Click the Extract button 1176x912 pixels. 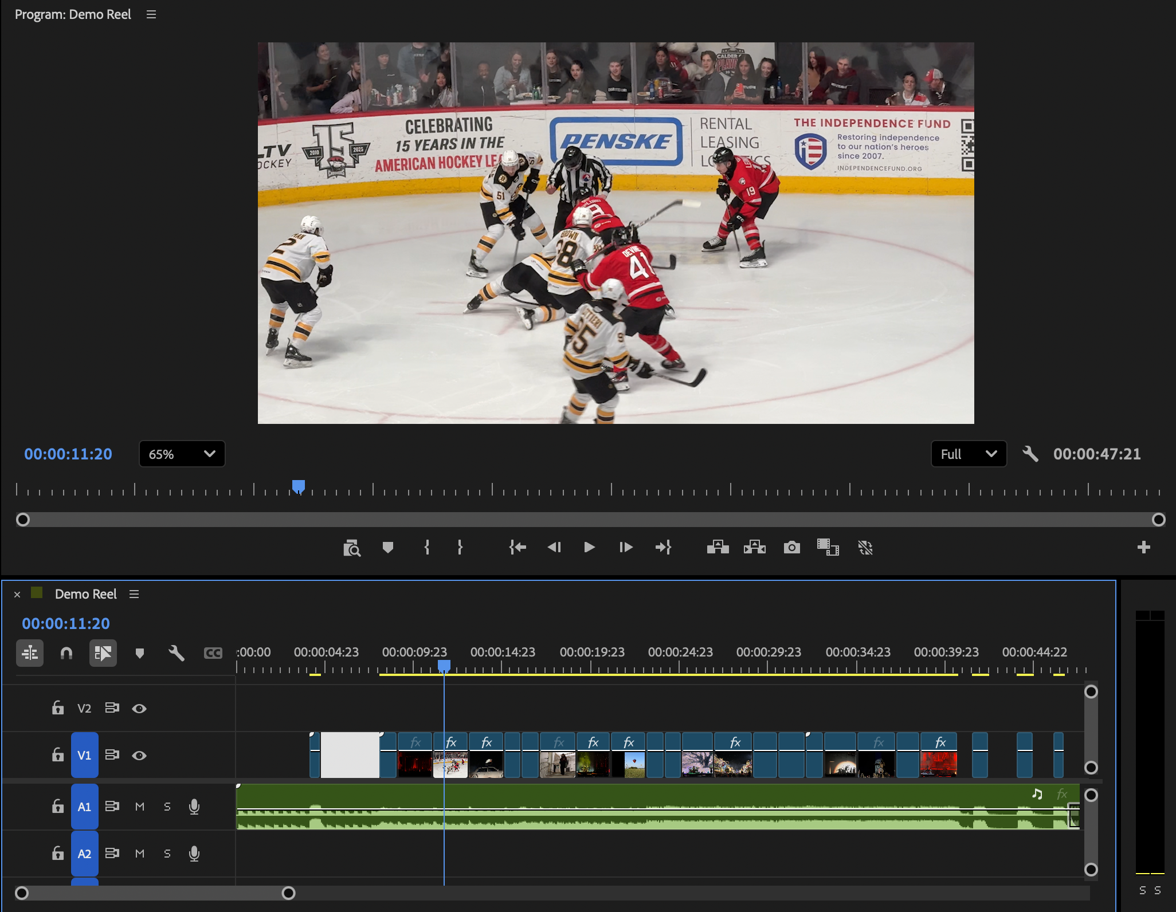point(754,548)
